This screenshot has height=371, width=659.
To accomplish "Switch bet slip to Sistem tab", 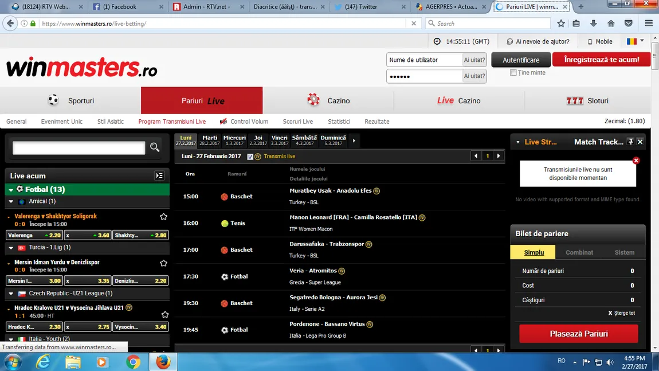I will coord(625,252).
